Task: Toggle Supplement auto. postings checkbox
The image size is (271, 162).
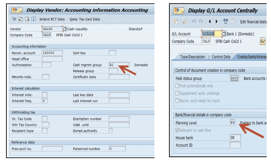Action: pyautogui.click(x=177, y=93)
